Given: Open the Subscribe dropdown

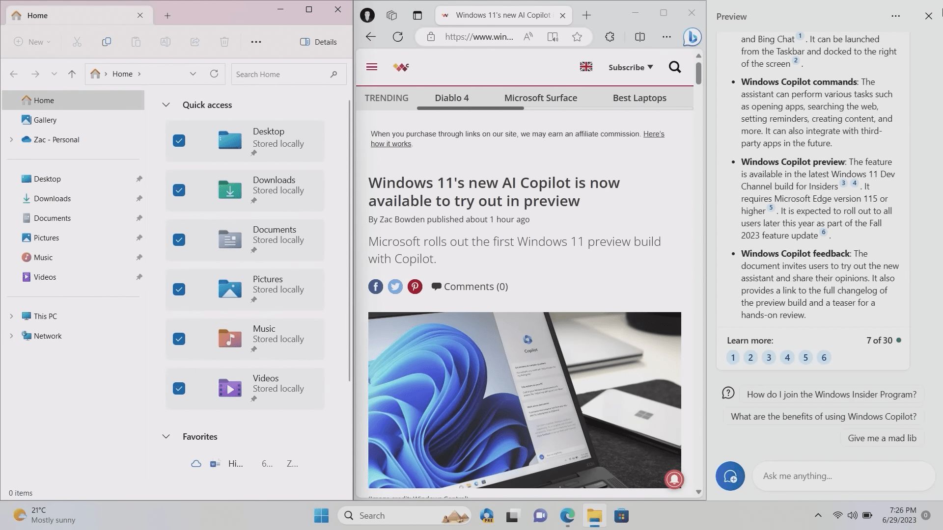Looking at the screenshot, I should pyautogui.click(x=630, y=67).
